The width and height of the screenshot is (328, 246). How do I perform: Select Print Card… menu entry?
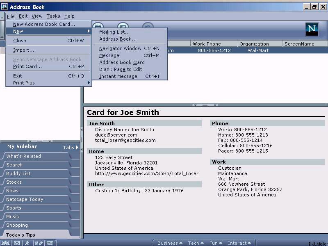(x=49, y=66)
